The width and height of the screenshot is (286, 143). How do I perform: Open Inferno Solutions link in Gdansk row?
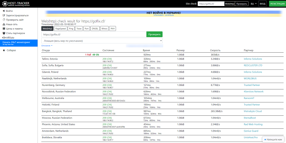coord(253,72)
